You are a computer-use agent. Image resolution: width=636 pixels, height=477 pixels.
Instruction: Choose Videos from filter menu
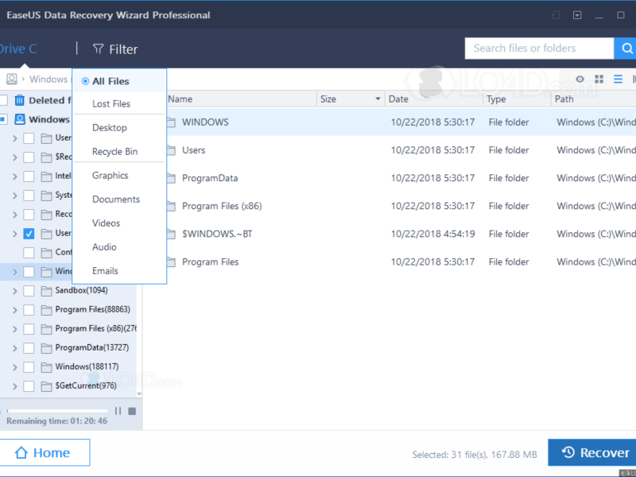pos(106,223)
